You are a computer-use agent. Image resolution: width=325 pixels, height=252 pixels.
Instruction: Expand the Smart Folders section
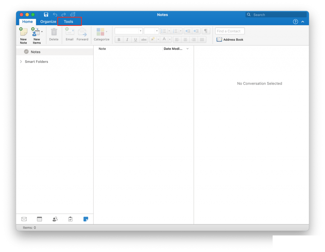(x=21, y=62)
